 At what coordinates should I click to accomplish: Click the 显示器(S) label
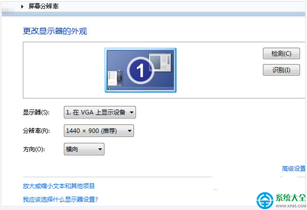coord(36,112)
